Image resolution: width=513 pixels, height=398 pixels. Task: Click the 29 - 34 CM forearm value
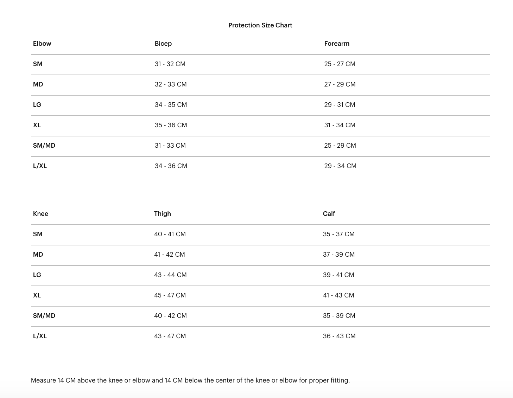tap(340, 166)
